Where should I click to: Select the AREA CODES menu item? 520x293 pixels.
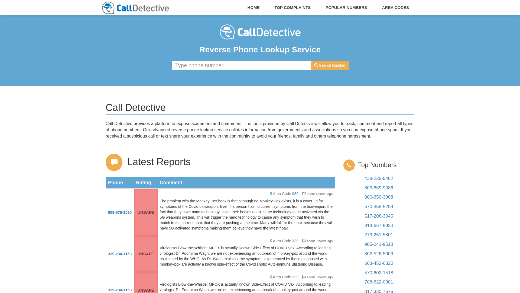click(x=395, y=7)
